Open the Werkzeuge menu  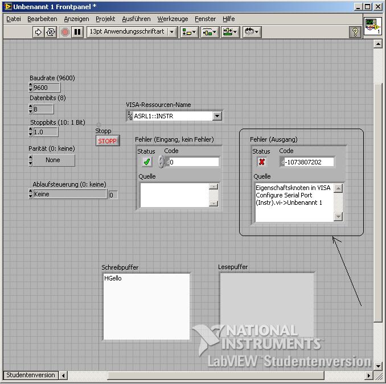coord(173,19)
